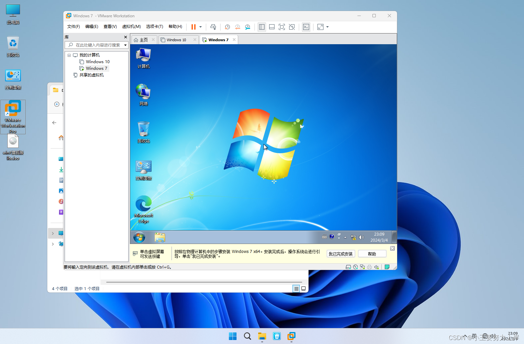Toggle the thumbnail bar view icon
The image size is (524, 344).
coord(272,27)
